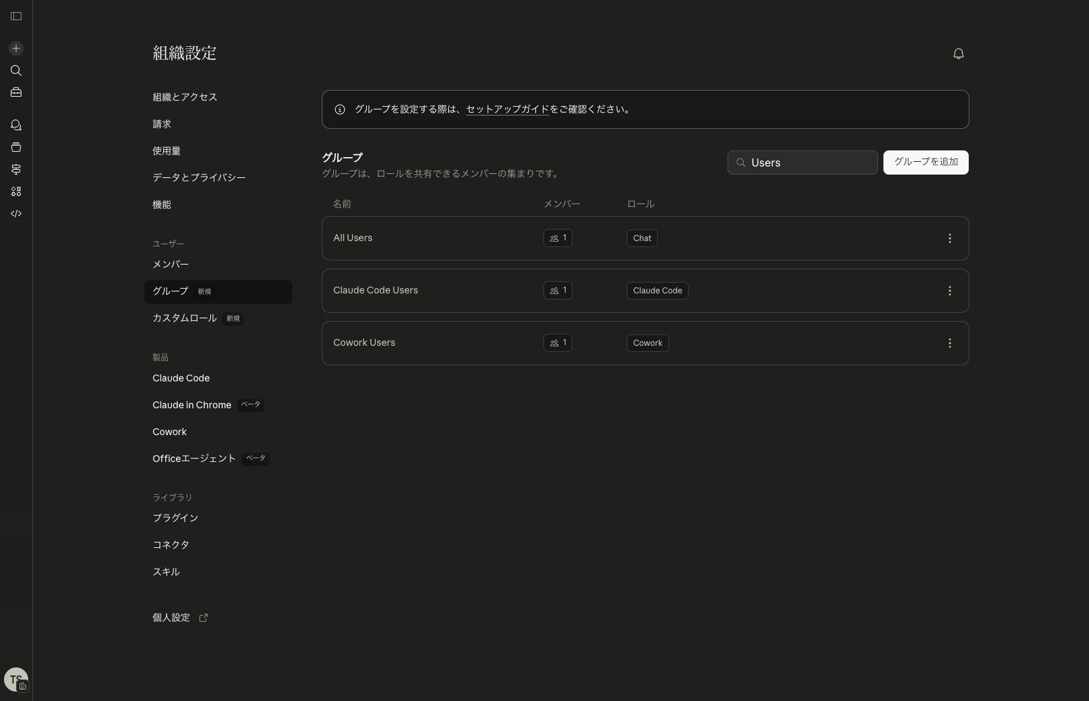Select the code </> icon in the sidebar
Screen dimensions: 1089x701
pos(15,214)
